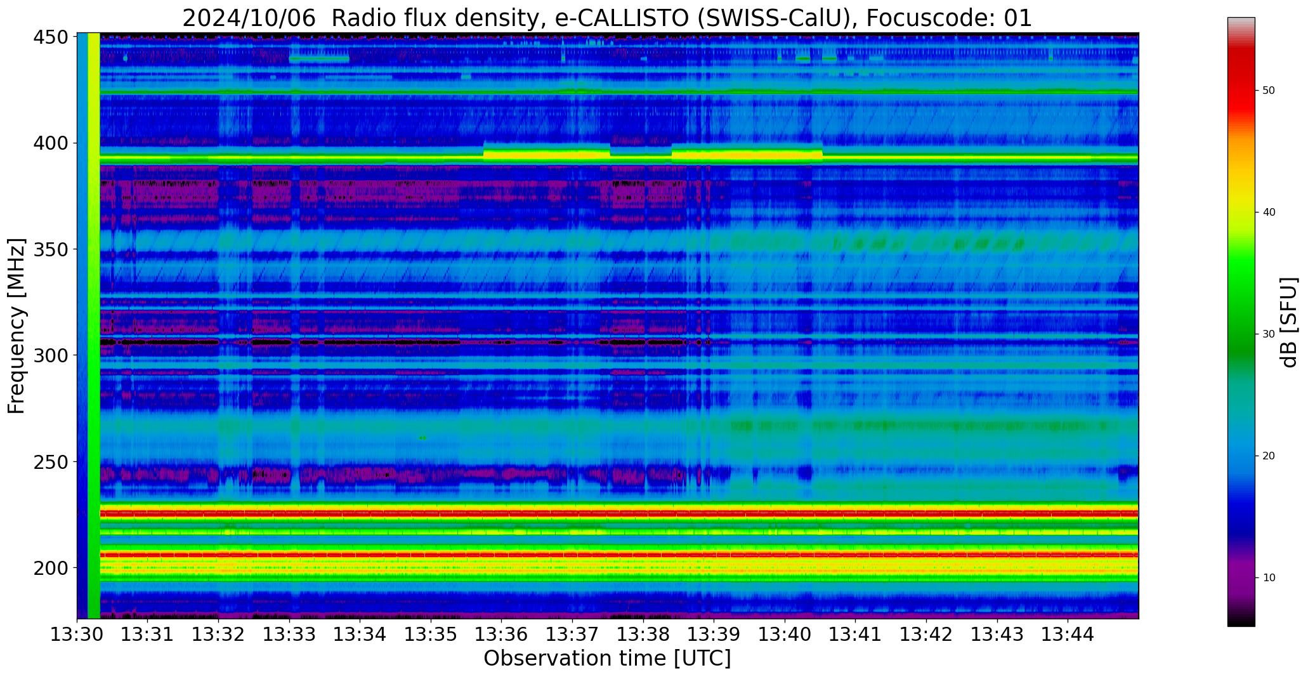This screenshot has width=1308, height=677.
Task: Click the 13:33 time tick label
Action: coord(289,634)
